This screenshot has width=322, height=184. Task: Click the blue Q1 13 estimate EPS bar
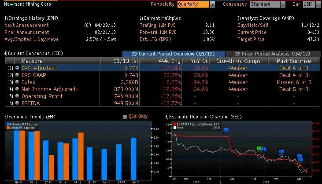point(90,163)
